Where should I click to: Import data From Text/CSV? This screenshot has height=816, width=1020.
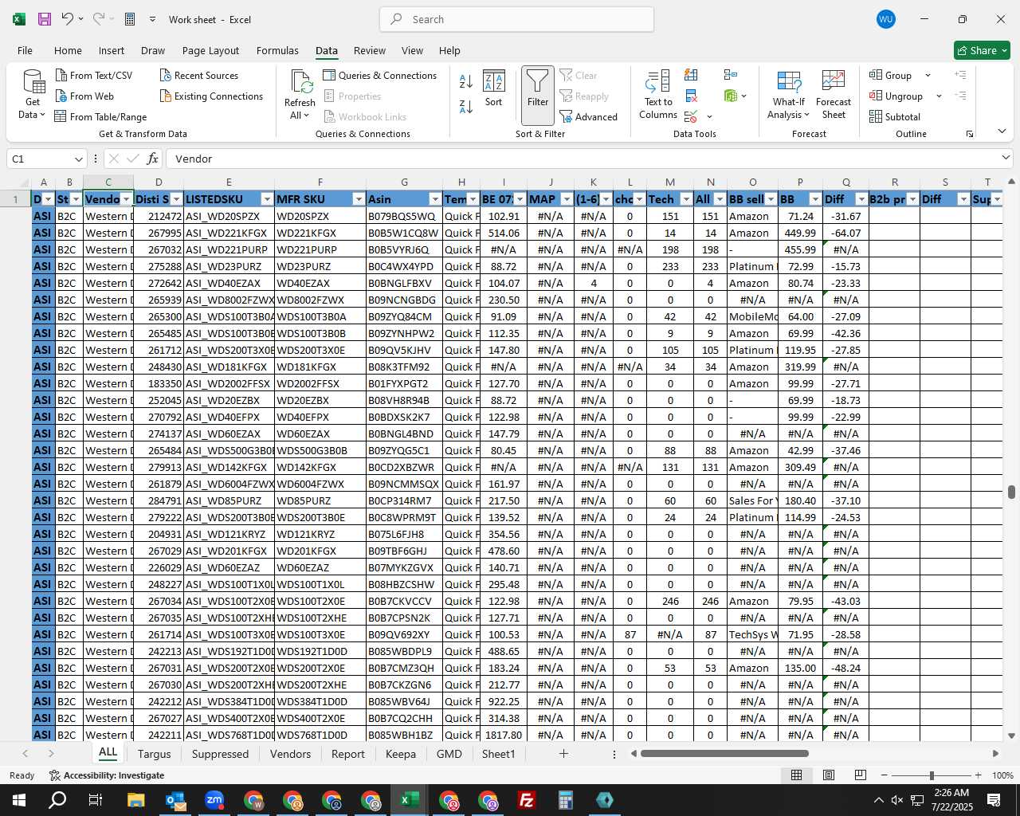(93, 75)
